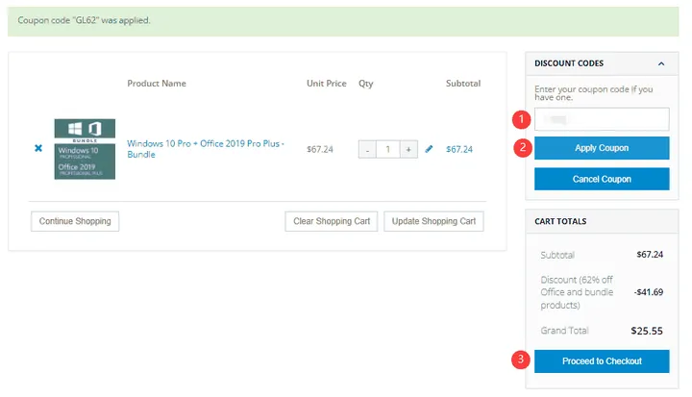Viewport: 692px width, 397px height.
Task: Click the red step 3 marker
Action: click(521, 360)
